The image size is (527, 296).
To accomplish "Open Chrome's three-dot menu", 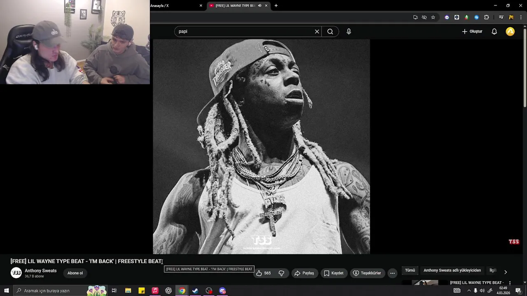I will 521,17.
